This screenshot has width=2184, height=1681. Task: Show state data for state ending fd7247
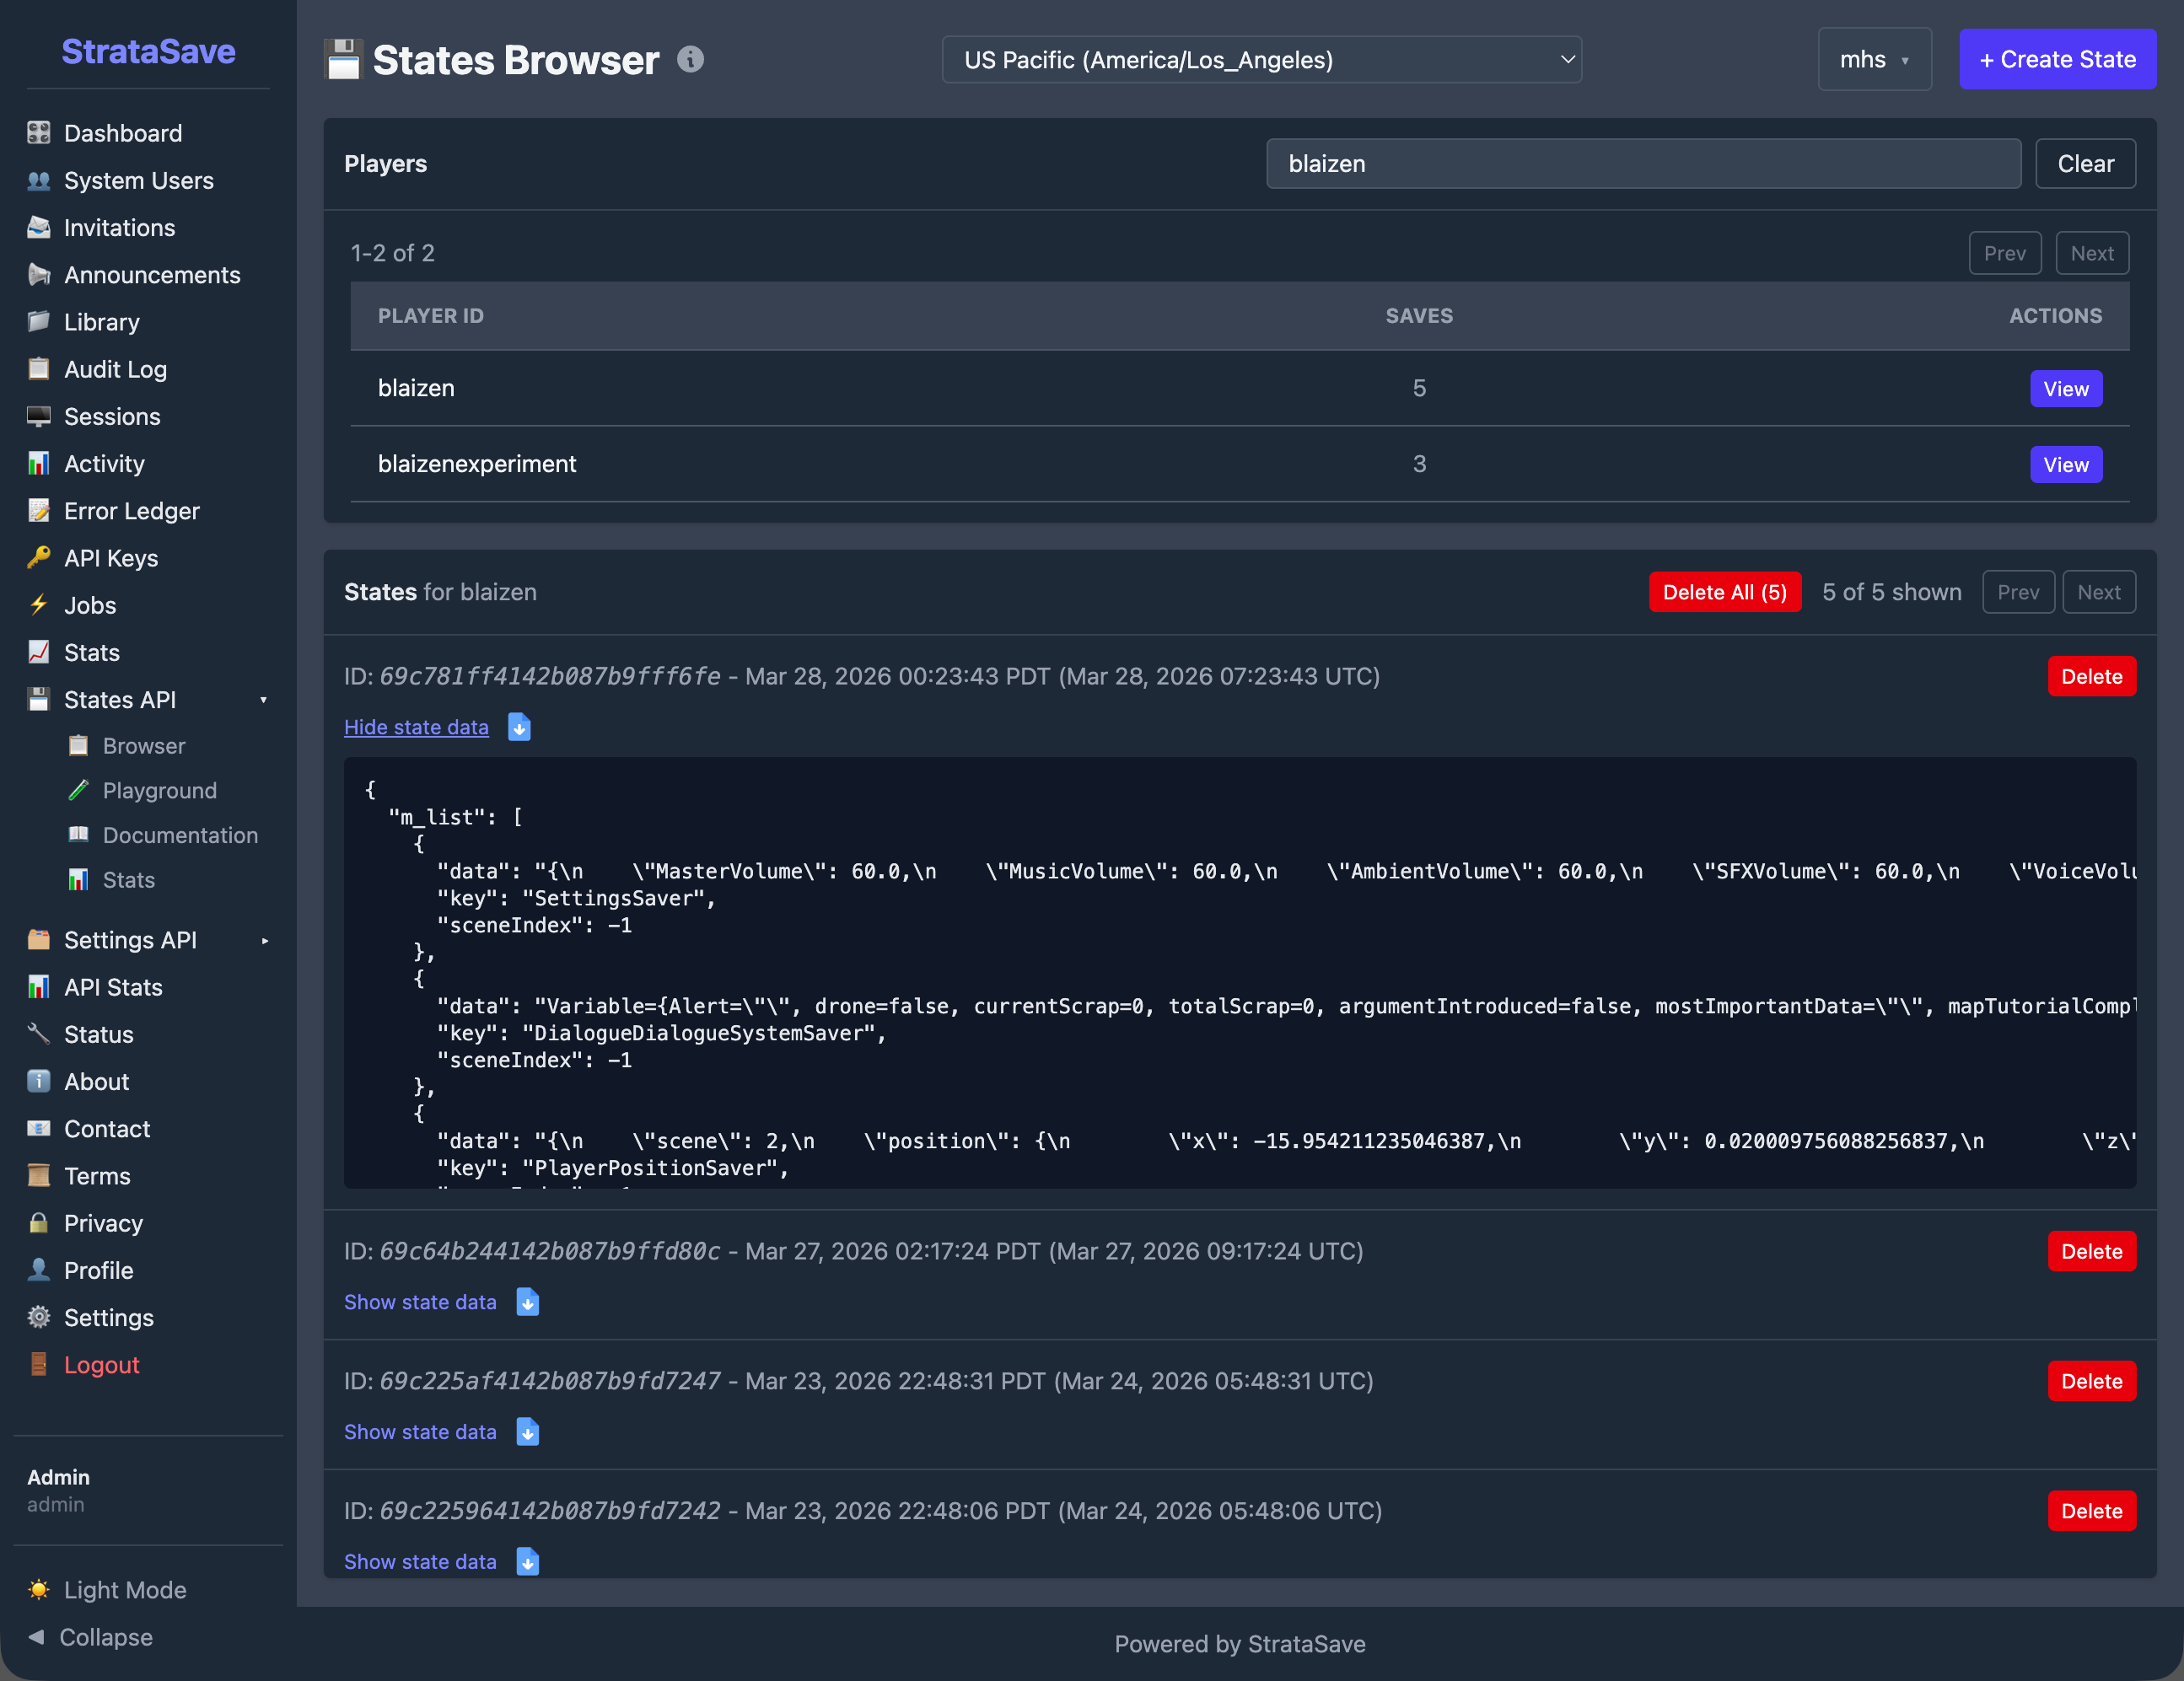420,1432
